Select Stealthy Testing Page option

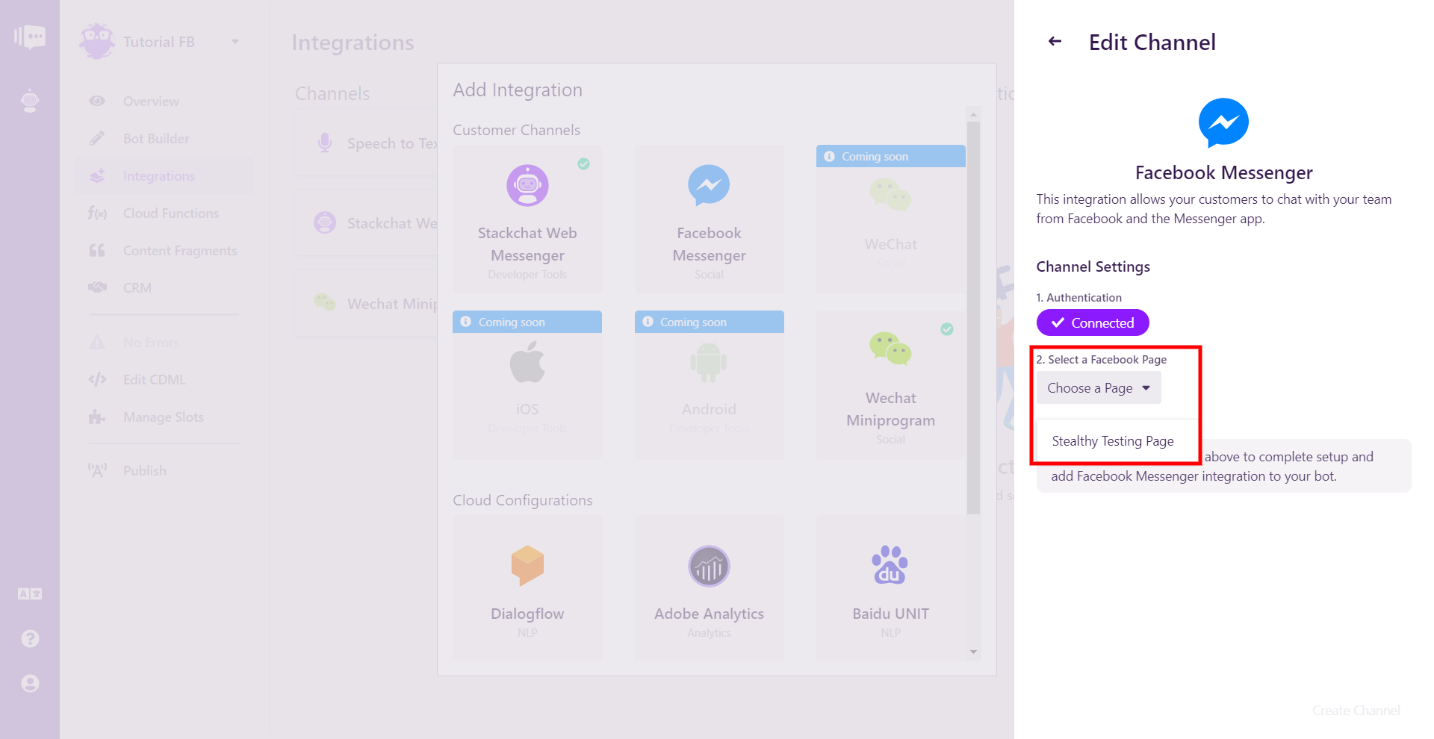click(x=1113, y=441)
